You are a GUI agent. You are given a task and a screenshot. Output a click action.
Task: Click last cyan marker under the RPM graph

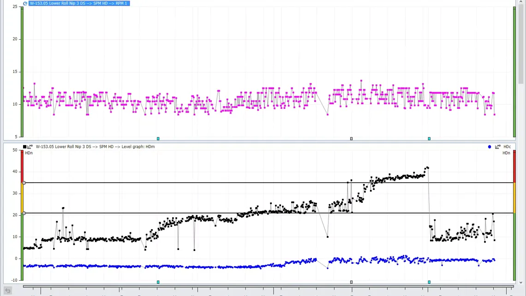tap(429, 138)
